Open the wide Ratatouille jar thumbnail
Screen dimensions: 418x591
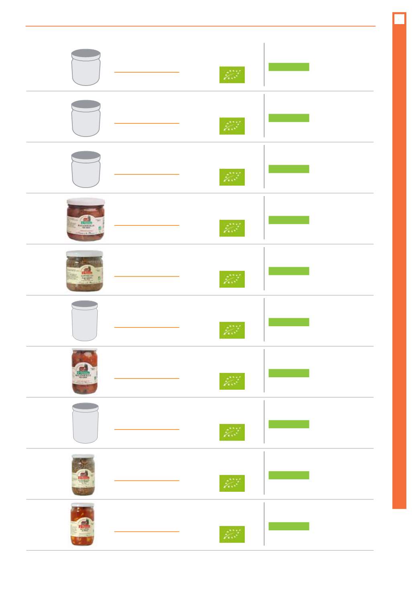coord(86,219)
